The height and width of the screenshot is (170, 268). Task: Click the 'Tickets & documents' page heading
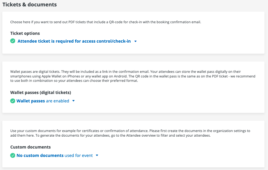(x=30, y=5)
